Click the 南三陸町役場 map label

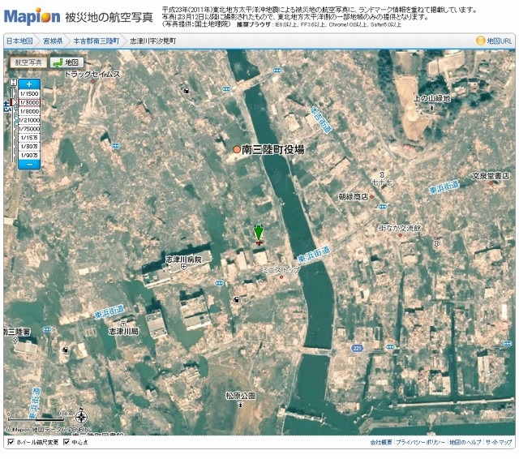[272, 149]
